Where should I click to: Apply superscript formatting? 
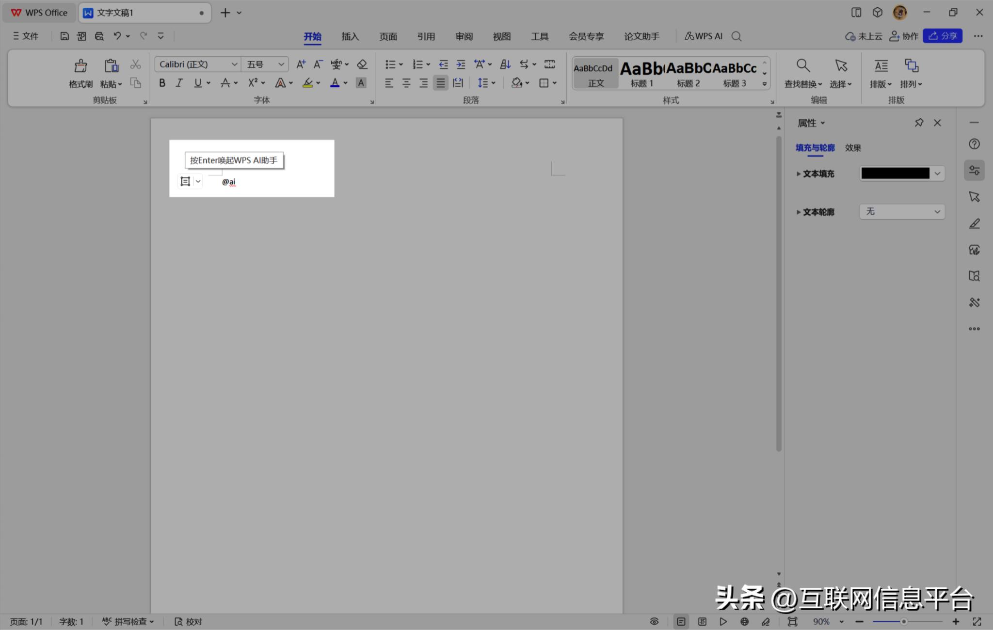click(x=252, y=83)
